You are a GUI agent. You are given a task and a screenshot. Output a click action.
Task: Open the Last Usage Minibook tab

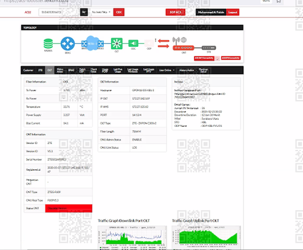(x=133, y=70)
